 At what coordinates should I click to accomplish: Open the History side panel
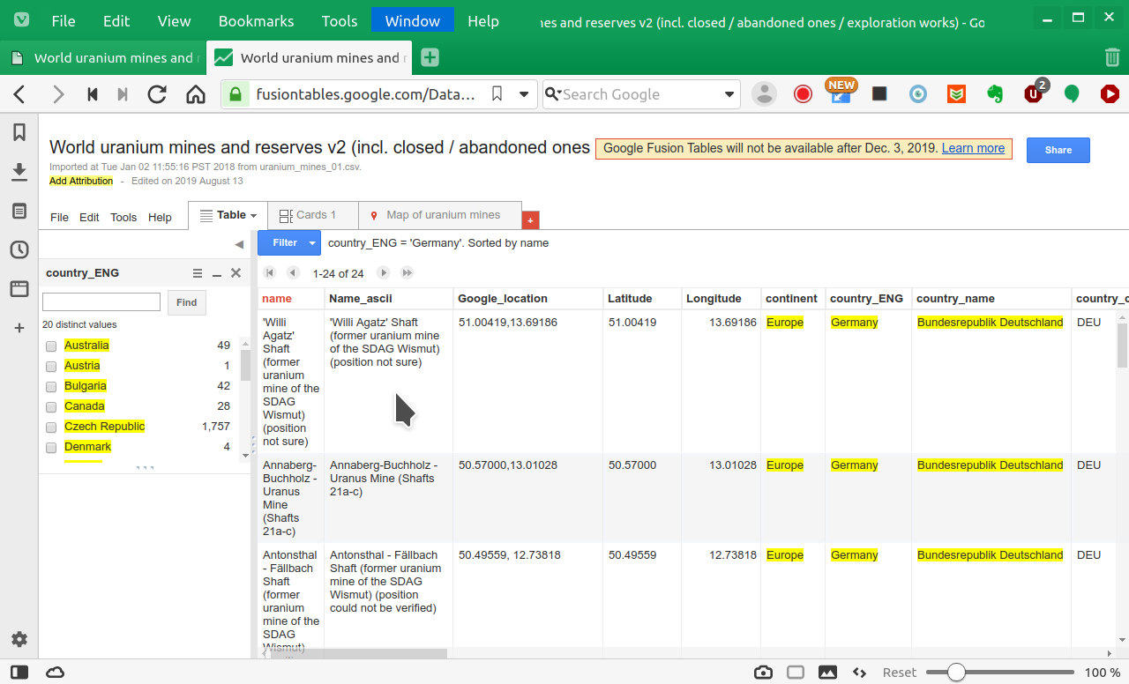click(x=19, y=249)
